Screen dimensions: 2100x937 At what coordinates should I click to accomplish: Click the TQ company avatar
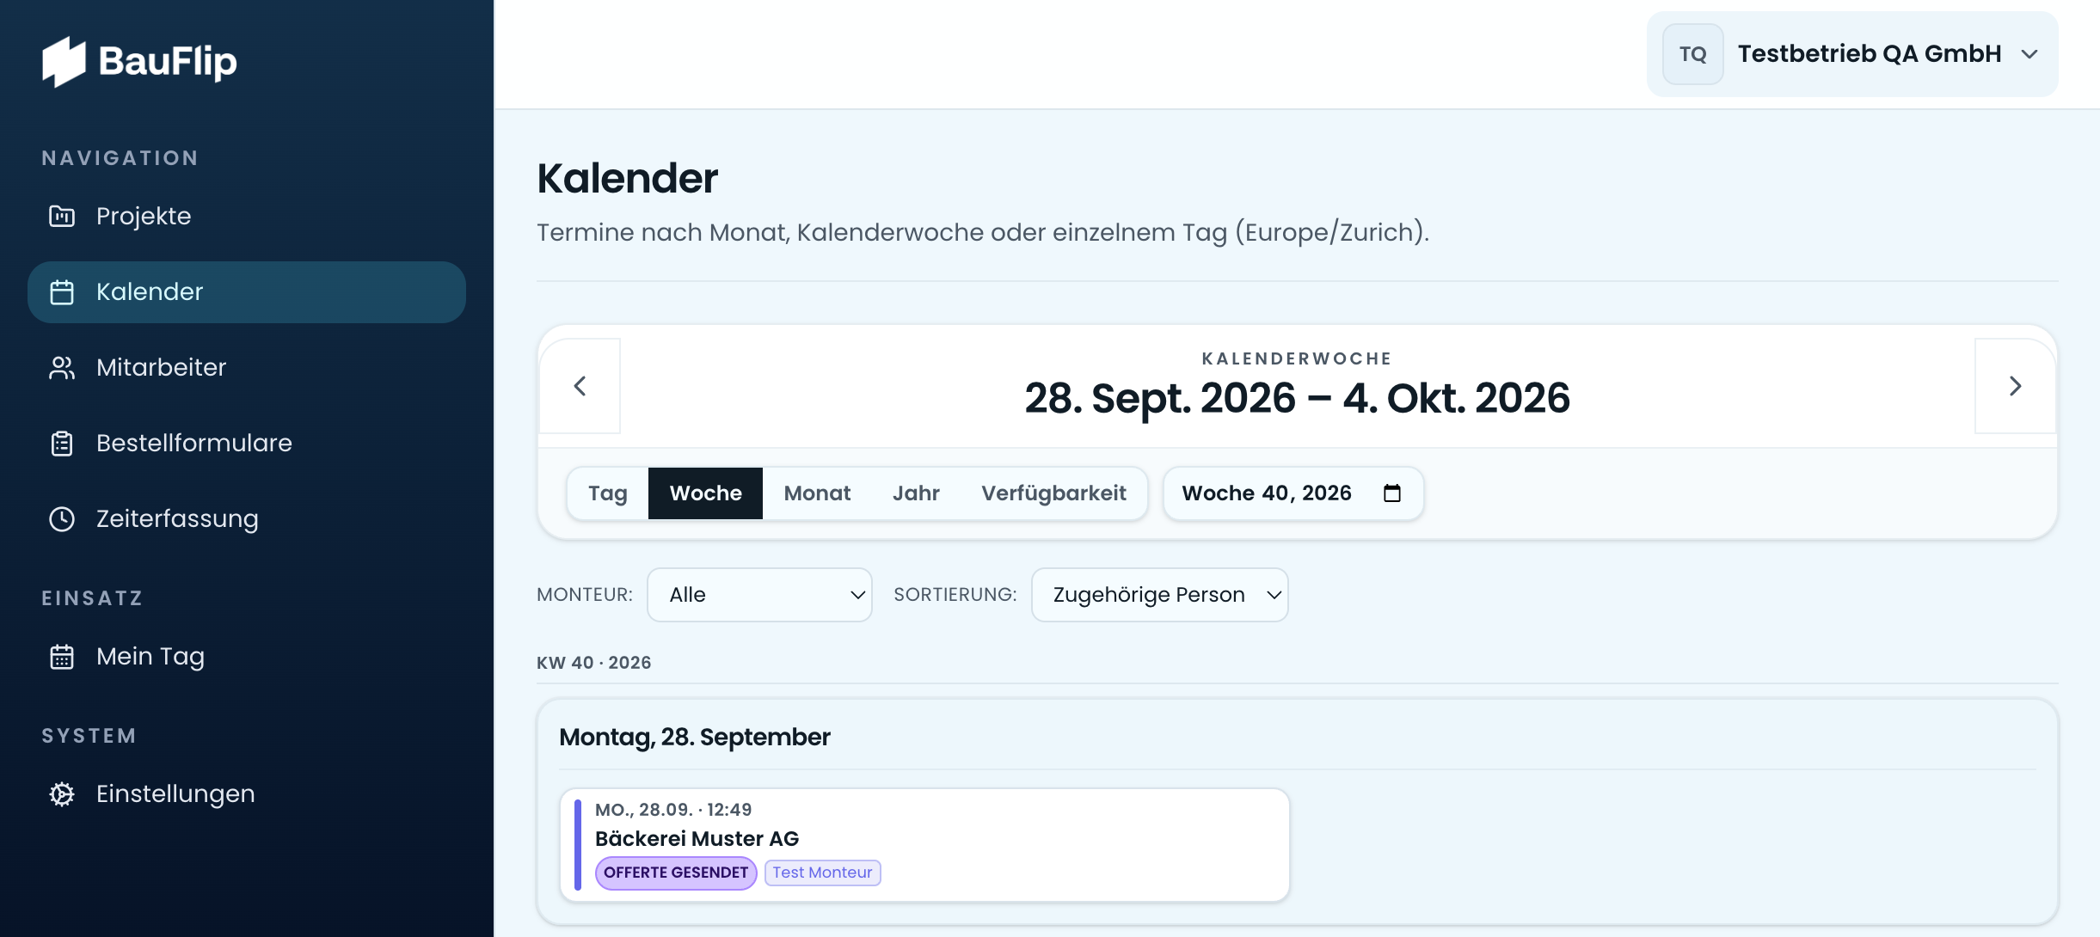tap(1692, 54)
